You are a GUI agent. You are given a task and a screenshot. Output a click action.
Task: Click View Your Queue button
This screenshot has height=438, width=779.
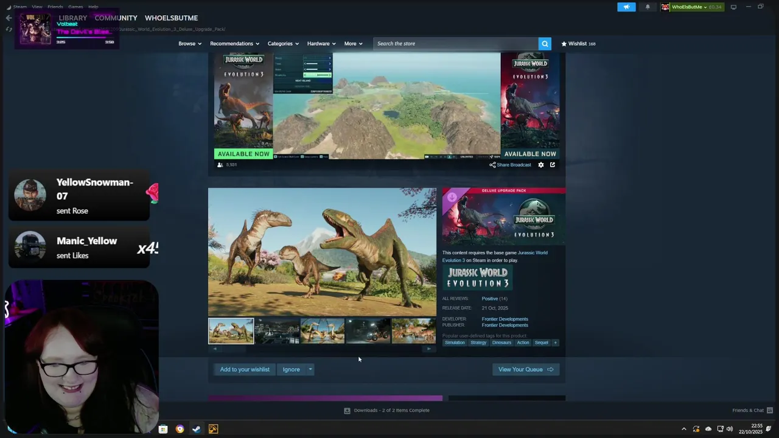pos(526,369)
